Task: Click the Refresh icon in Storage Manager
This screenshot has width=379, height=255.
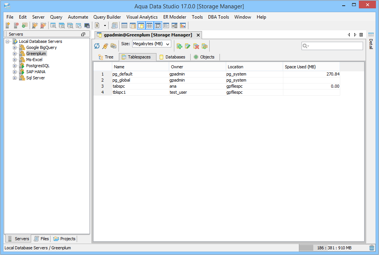Action: (x=97, y=46)
